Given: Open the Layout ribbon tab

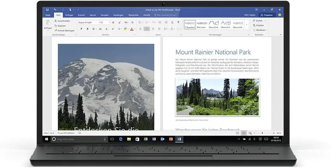Looking at the screenshot, I should [93, 15].
